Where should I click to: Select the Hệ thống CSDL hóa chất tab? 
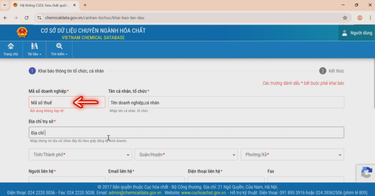[44, 5]
